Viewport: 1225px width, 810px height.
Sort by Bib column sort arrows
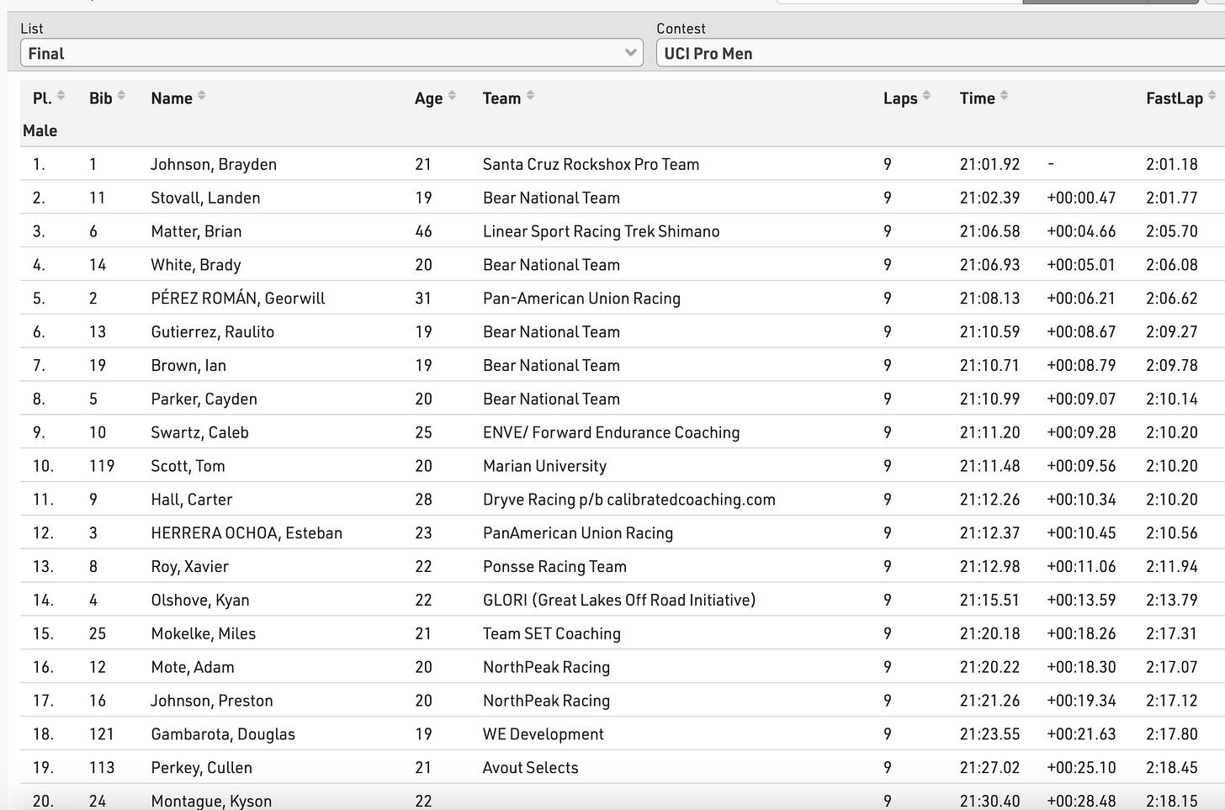click(x=121, y=96)
